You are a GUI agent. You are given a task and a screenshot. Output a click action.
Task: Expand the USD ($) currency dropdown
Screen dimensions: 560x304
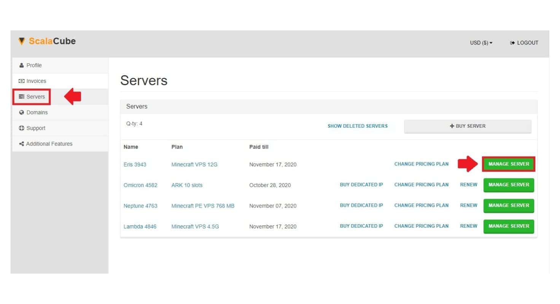point(481,43)
